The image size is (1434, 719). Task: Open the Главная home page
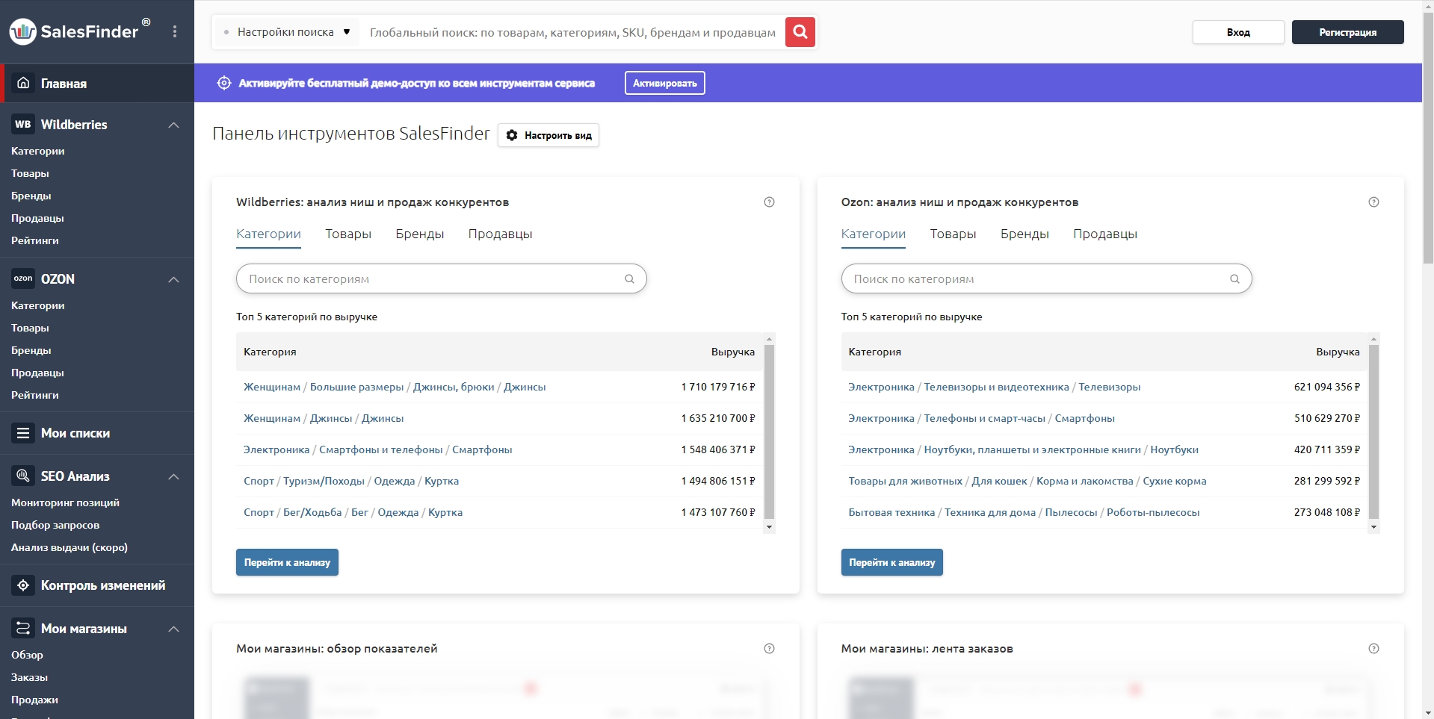97,83
